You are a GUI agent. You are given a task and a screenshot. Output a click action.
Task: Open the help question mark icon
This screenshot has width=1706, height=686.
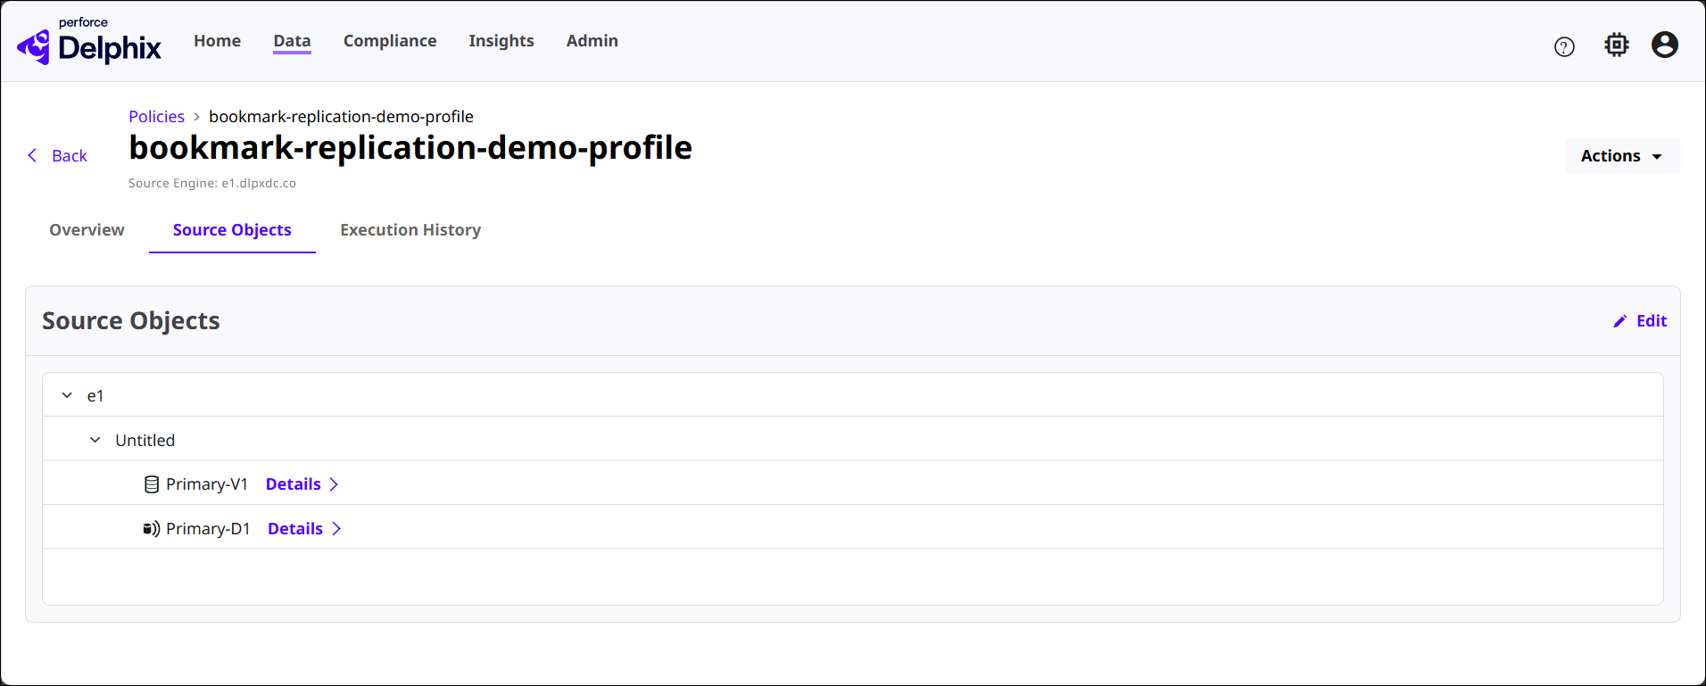(1564, 47)
